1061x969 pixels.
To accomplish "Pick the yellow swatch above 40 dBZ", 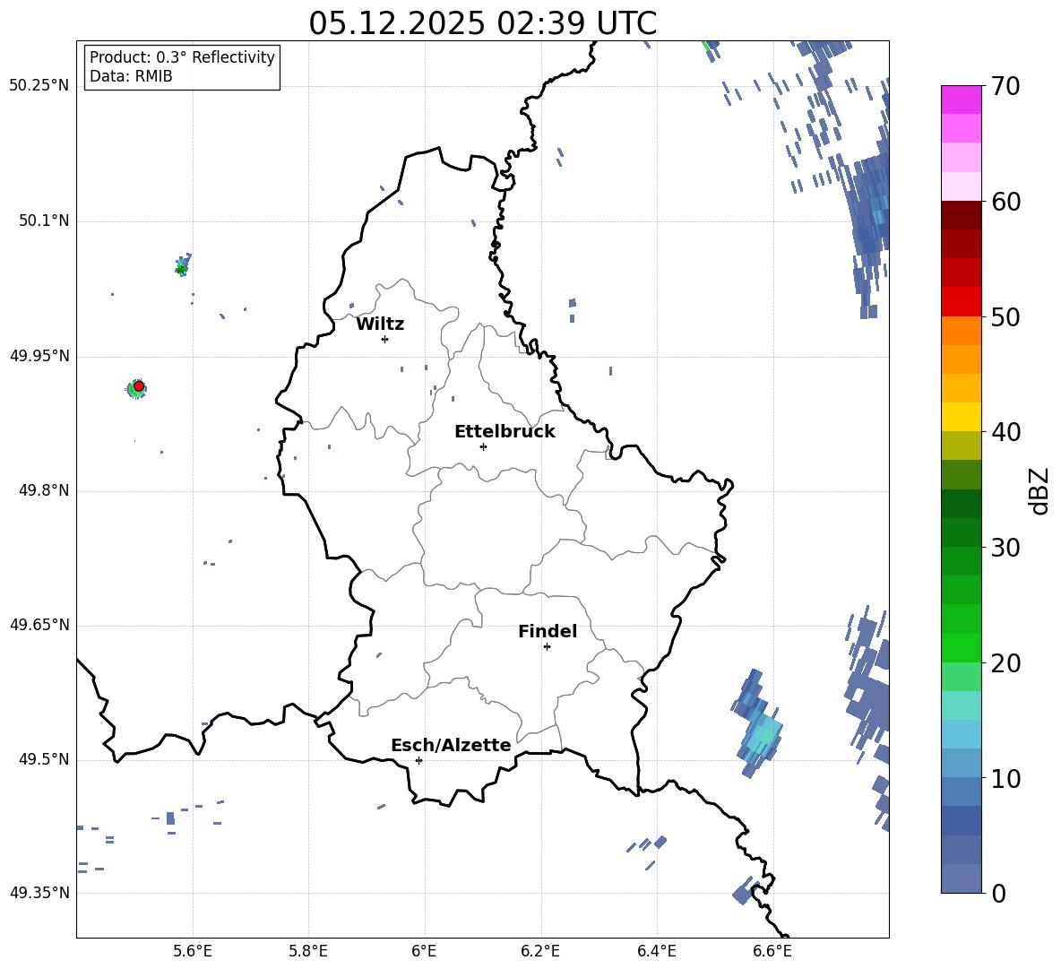I will 961,417.
